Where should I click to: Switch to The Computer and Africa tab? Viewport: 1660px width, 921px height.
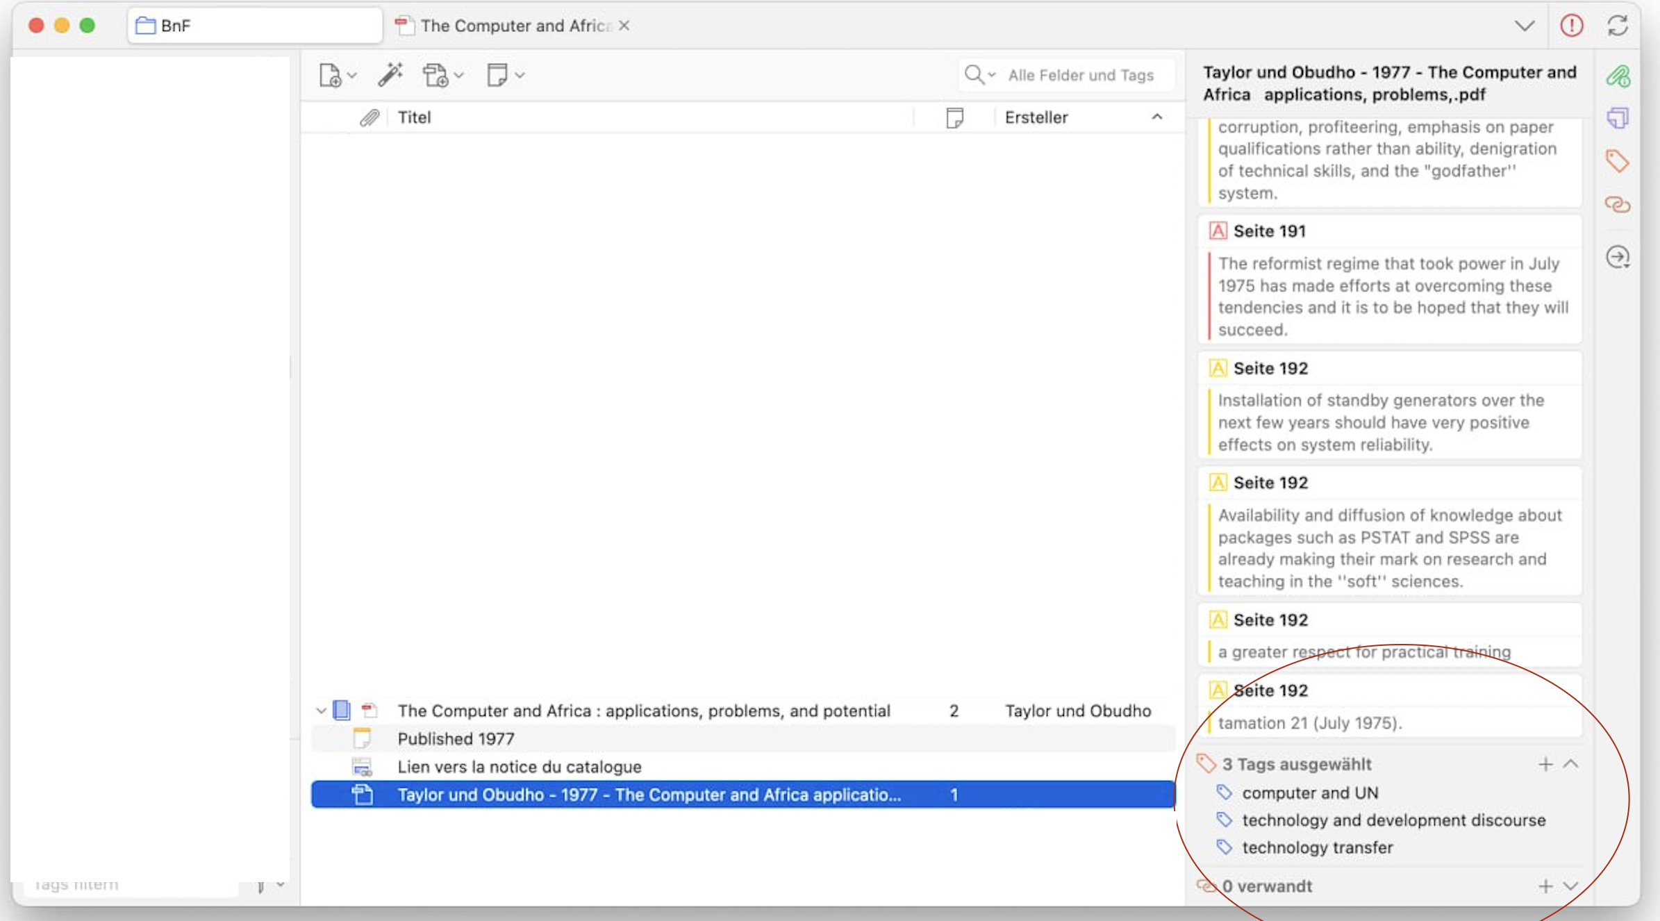point(514,26)
